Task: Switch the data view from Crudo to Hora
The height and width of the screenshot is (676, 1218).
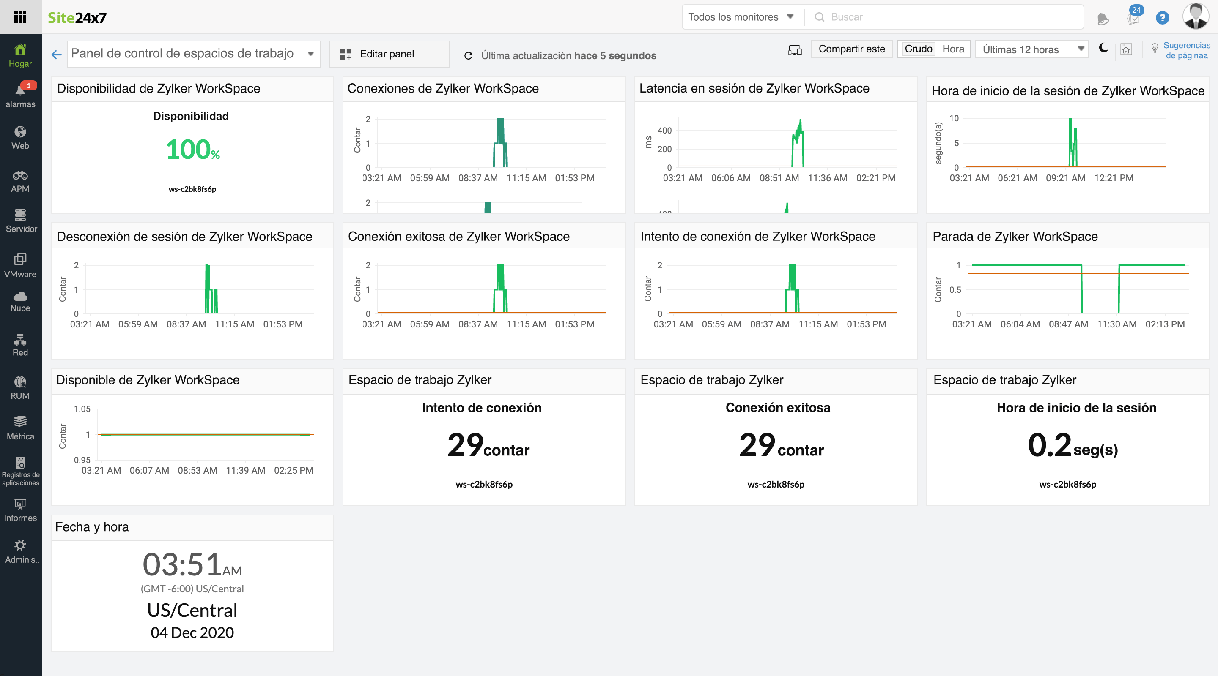Action: tap(954, 49)
